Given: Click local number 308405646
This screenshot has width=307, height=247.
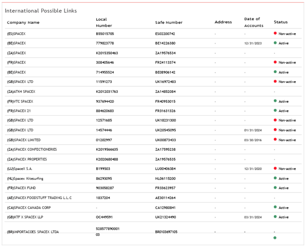Looking at the screenshot, I should [x=105, y=63].
